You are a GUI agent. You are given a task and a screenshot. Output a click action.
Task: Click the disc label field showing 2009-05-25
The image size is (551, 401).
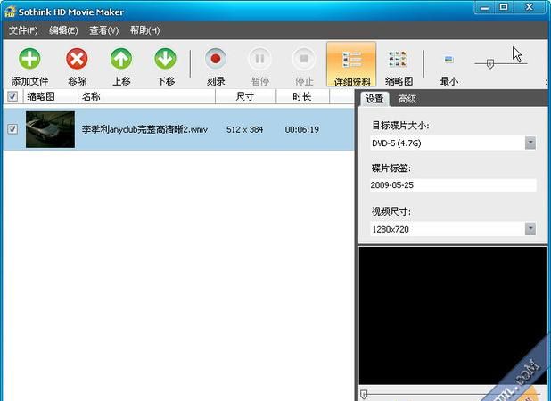[x=453, y=185]
